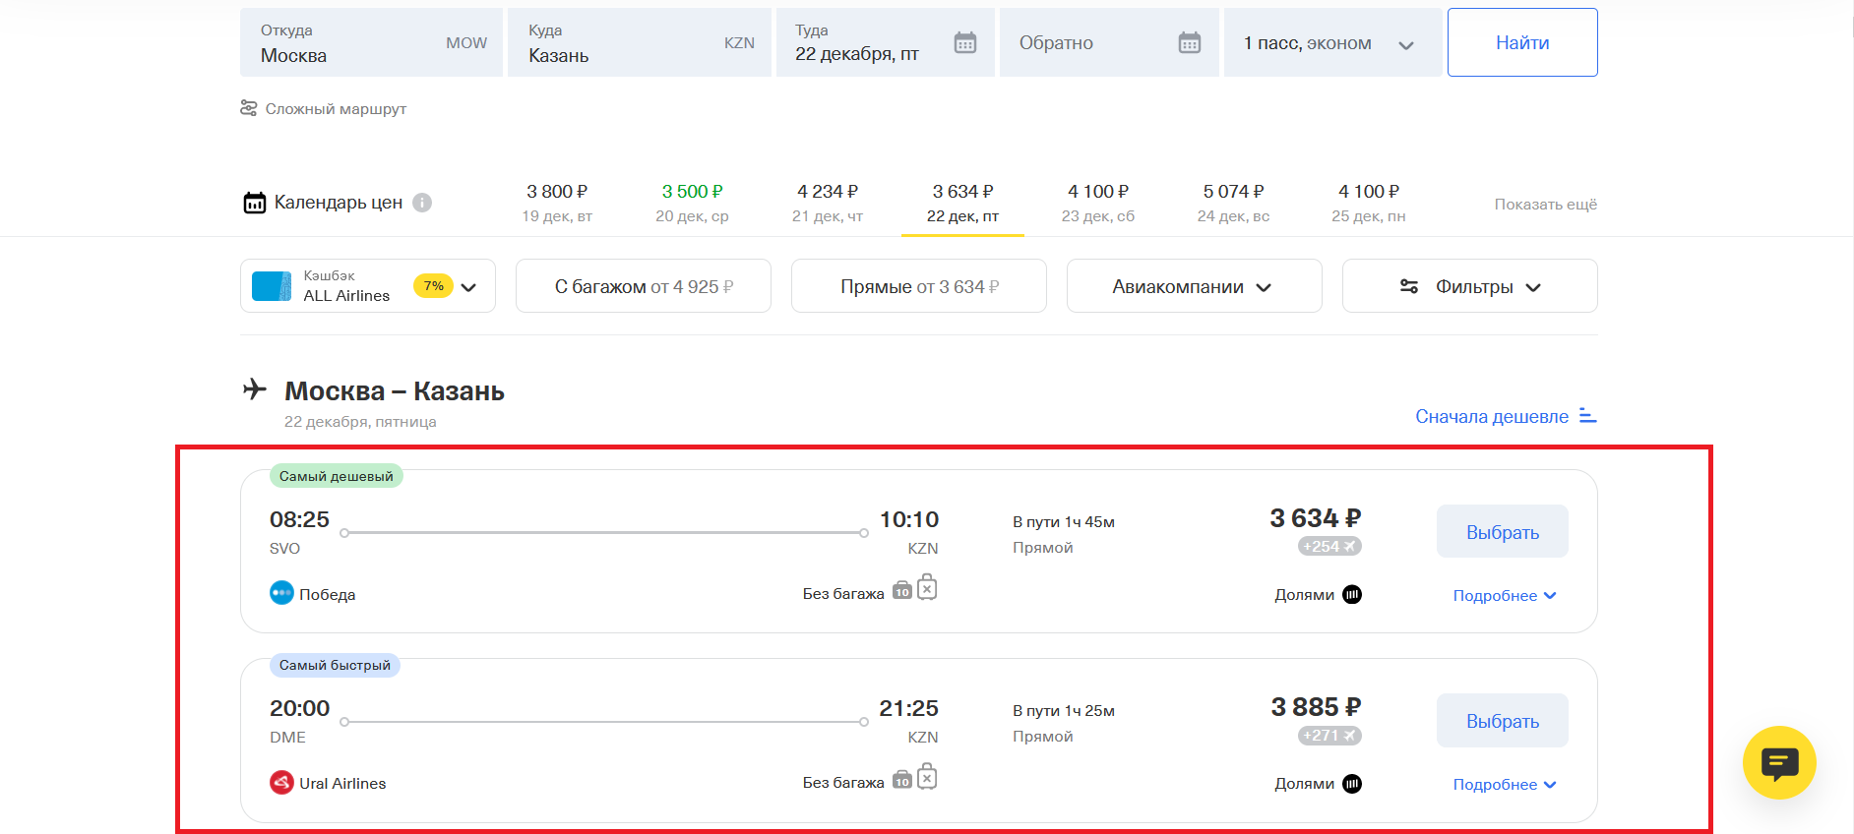The width and height of the screenshot is (1854, 834).
Task: Select 20 дек price 3 500 ₽ tab
Action: pyautogui.click(x=692, y=203)
